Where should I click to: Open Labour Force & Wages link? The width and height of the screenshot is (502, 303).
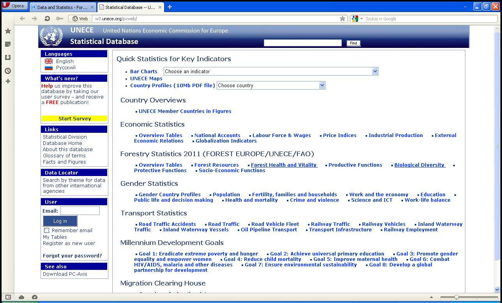tap(282, 135)
